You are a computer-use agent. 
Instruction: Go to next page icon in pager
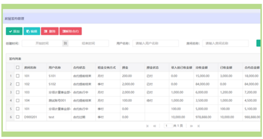191,126
